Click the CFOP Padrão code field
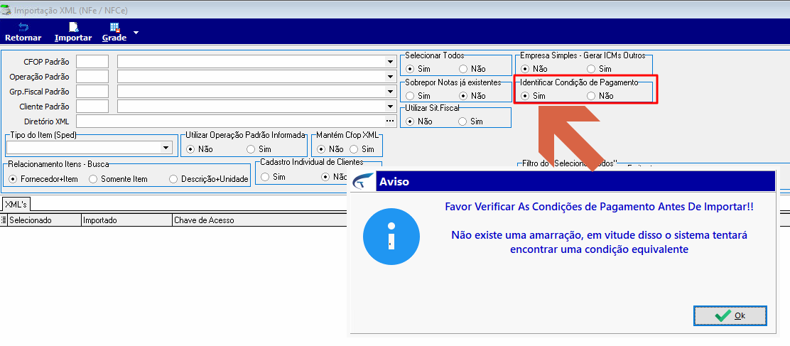 point(92,61)
